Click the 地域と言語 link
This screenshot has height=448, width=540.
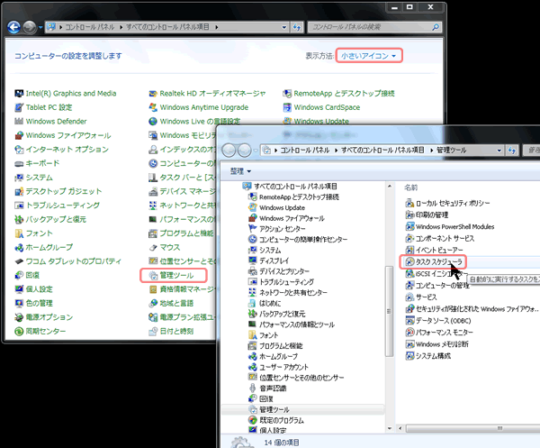[x=176, y=303]
